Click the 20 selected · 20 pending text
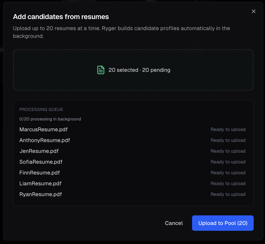This screenshot has height=244, width=265. (139, 70)
